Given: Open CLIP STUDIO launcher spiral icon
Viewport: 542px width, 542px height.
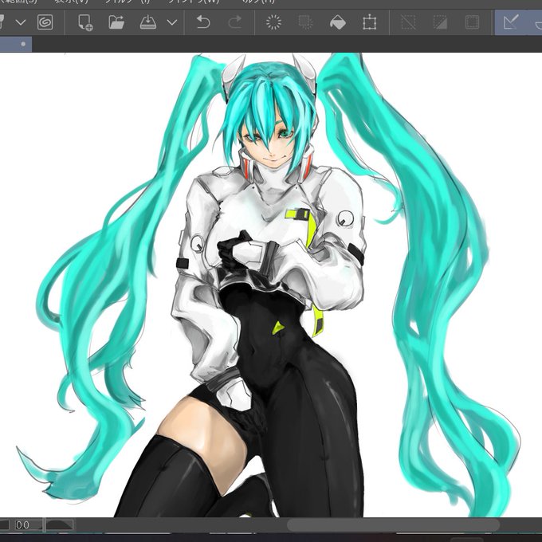Looking at the screenshot, I should coord(45,22).
